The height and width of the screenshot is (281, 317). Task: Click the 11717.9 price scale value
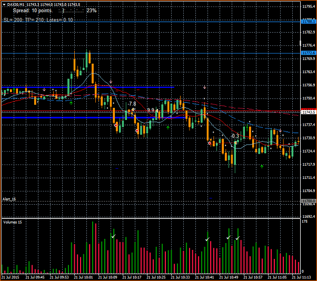(x=309, y=164)
